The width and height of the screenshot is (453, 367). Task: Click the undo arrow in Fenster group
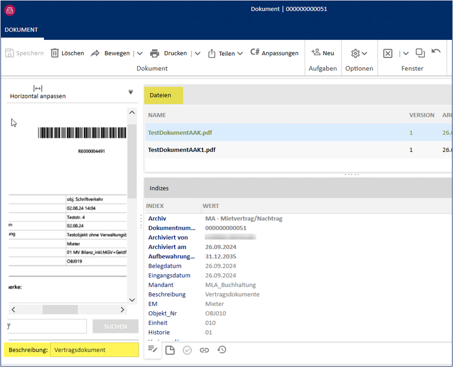(436, 52)
